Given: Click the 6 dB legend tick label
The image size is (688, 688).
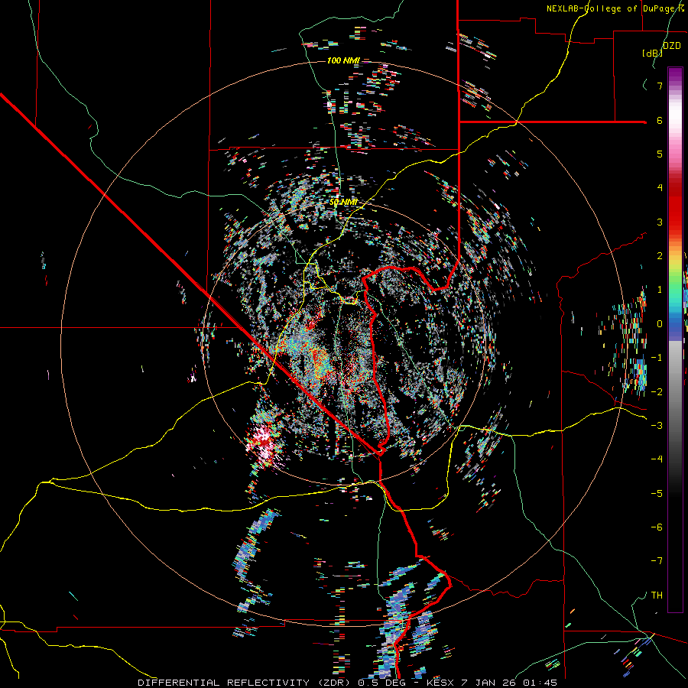Looking at the screenshot, I should (660, 120).
